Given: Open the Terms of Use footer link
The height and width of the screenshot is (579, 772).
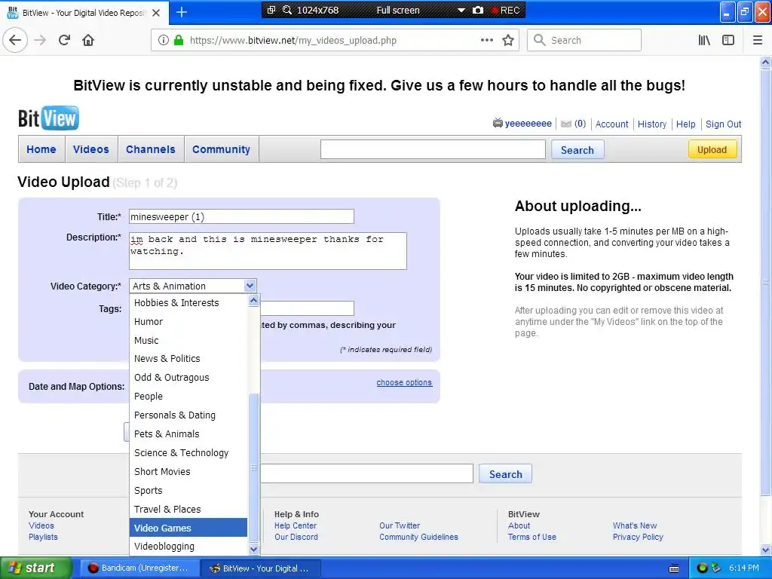Looking at the screenshot, I should pos(532,537).
